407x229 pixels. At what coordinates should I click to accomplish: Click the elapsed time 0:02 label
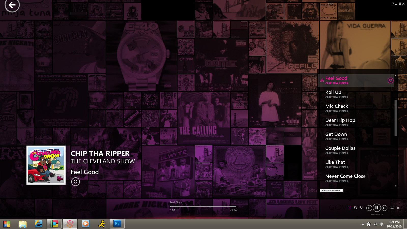click(172, 210)
